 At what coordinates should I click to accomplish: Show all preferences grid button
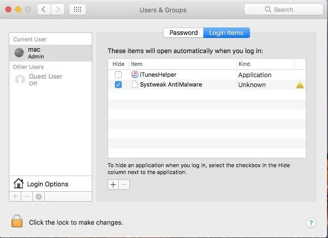click(78, 9)
